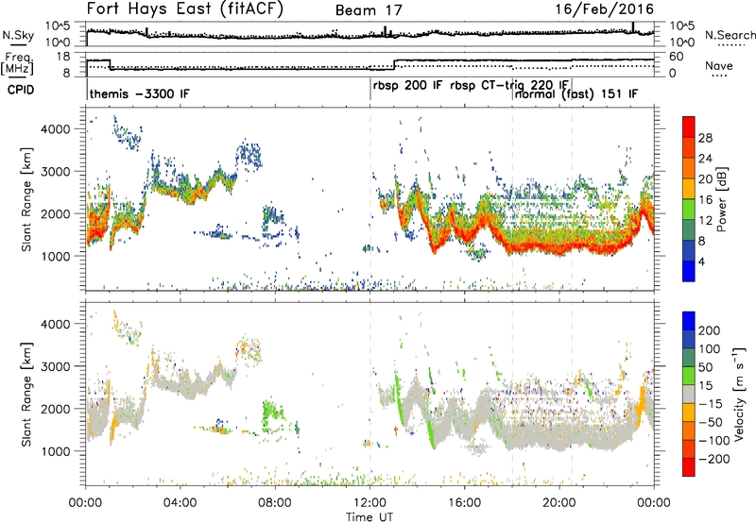
Task: Select the '12:00' time tick label
Action: pos(369,503)
